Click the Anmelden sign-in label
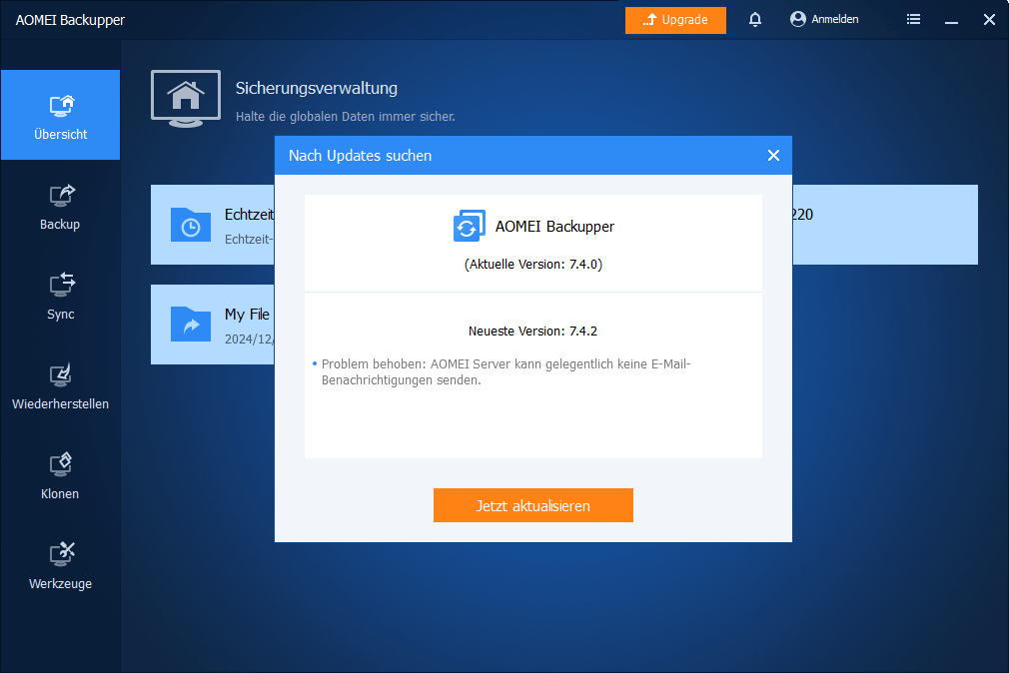Screen dimensions: 1009x673 point(834,19)
